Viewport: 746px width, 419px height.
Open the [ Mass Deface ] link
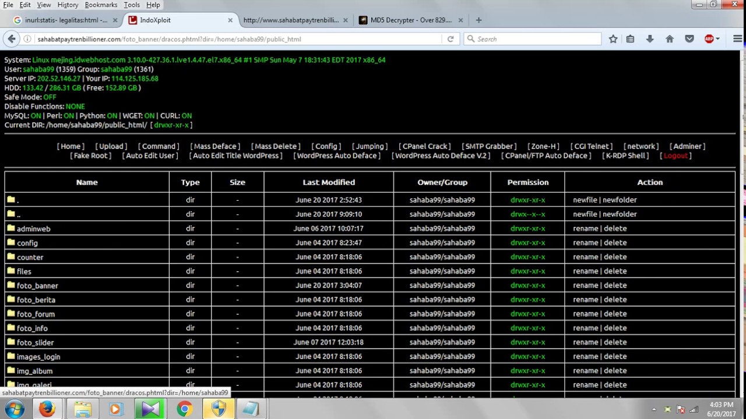point(215,146)
